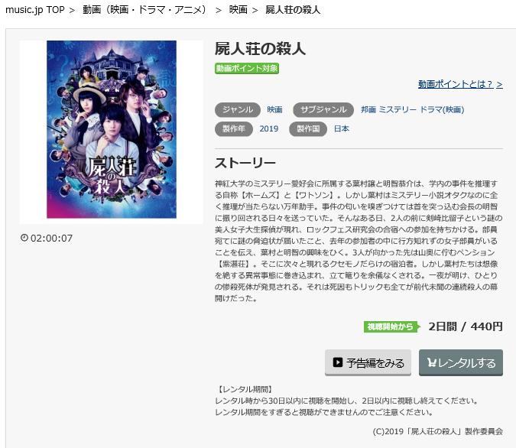Open the ドラマ(映画) subgenre link

442,109
